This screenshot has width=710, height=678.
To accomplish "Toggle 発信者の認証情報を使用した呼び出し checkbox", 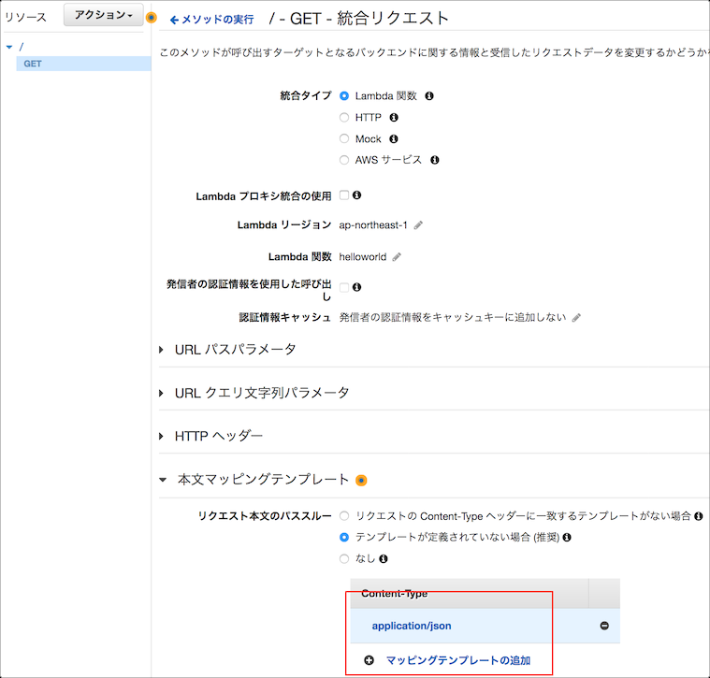I will 344,287.
